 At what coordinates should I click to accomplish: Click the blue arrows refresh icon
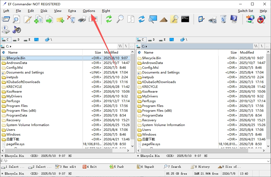click(x=142, y=19)
